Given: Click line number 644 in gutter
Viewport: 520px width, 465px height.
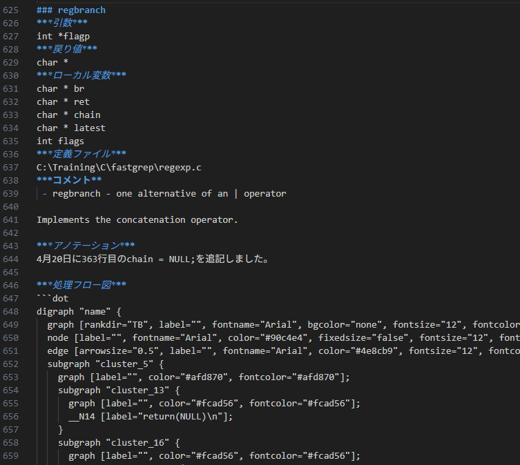Looking at the screenshot, I should tap(10, 259).
